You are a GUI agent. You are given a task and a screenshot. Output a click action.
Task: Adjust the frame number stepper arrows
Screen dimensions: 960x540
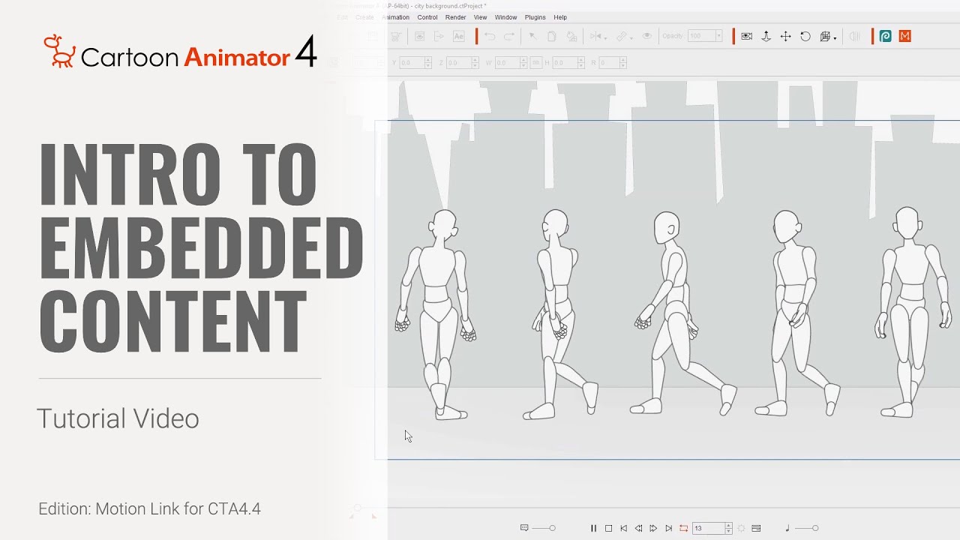click(x=728, y=528)
